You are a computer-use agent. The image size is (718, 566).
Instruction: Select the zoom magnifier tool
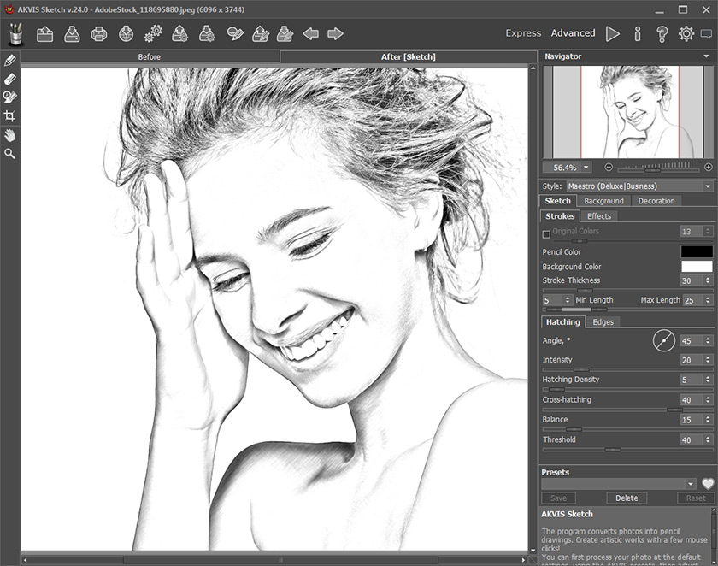click(9, 153)
